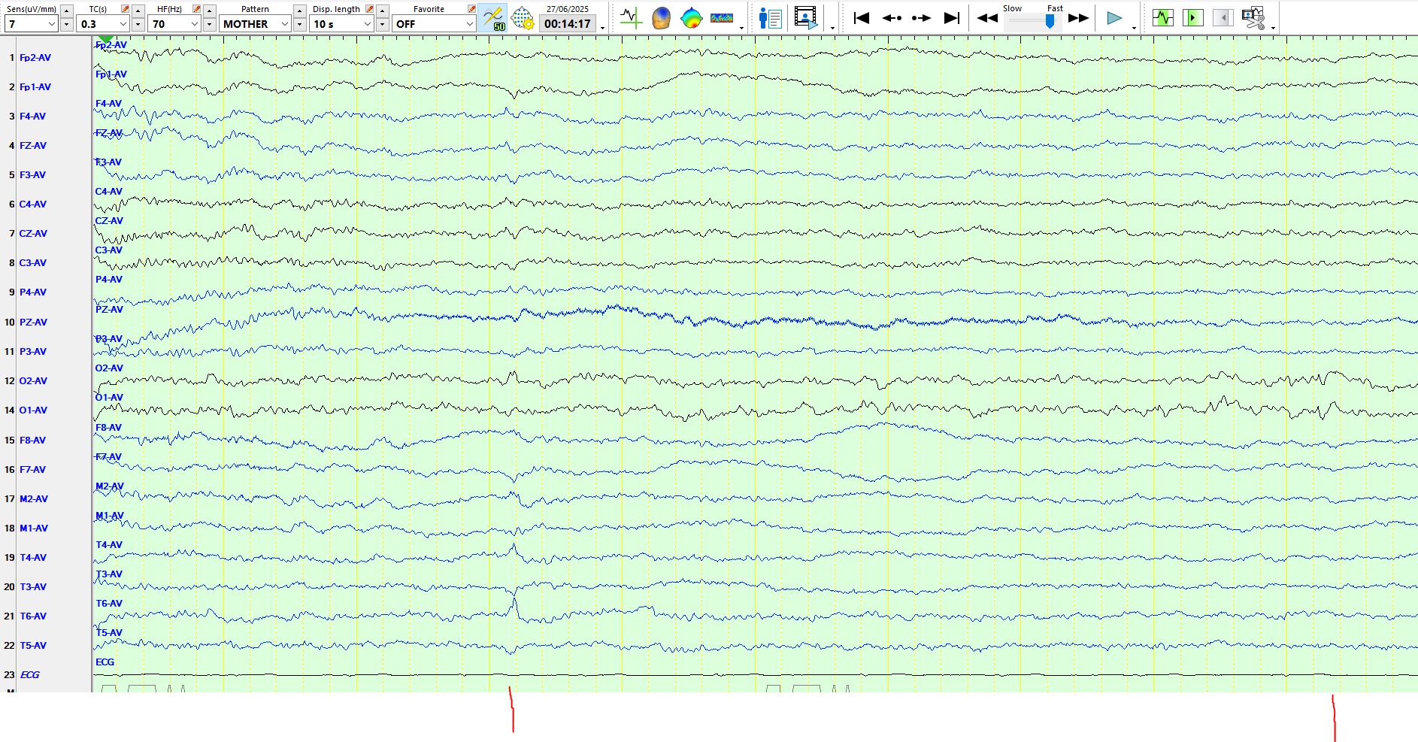The image size is (1418, 742).
Task: Open the waveform cursor measurement tool
Action: [630, 17]
